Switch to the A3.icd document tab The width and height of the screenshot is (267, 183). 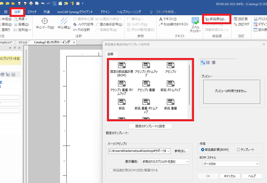click(x=23, y=42)
